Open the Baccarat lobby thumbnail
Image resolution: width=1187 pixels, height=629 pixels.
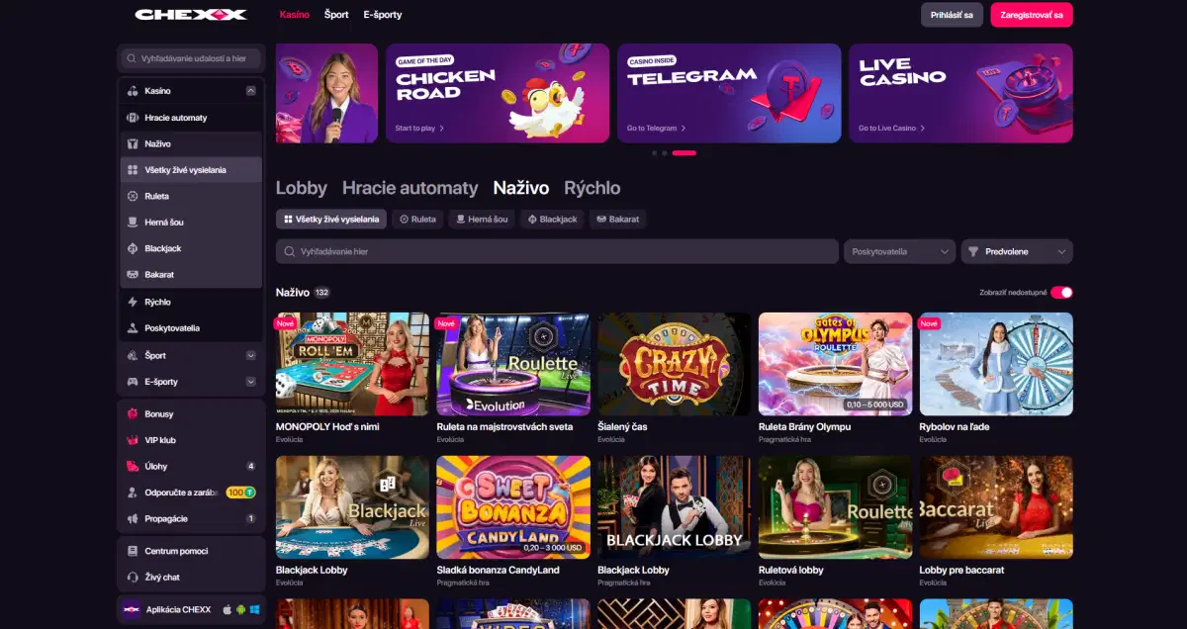996,507
